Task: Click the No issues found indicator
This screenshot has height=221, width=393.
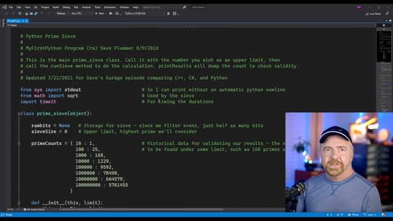Action: point(34,209)
